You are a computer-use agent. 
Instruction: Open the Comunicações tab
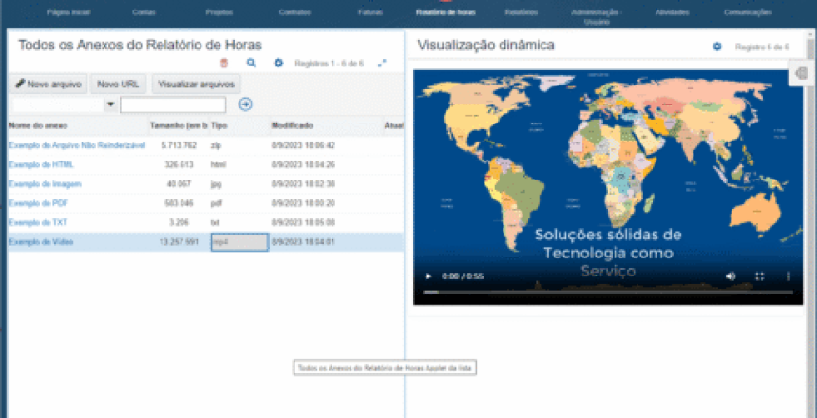coord(748,12)
